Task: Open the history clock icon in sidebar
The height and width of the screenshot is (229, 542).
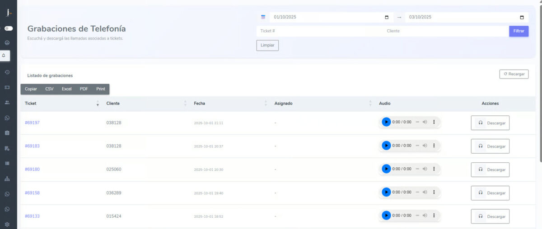Action: (7, 72)
